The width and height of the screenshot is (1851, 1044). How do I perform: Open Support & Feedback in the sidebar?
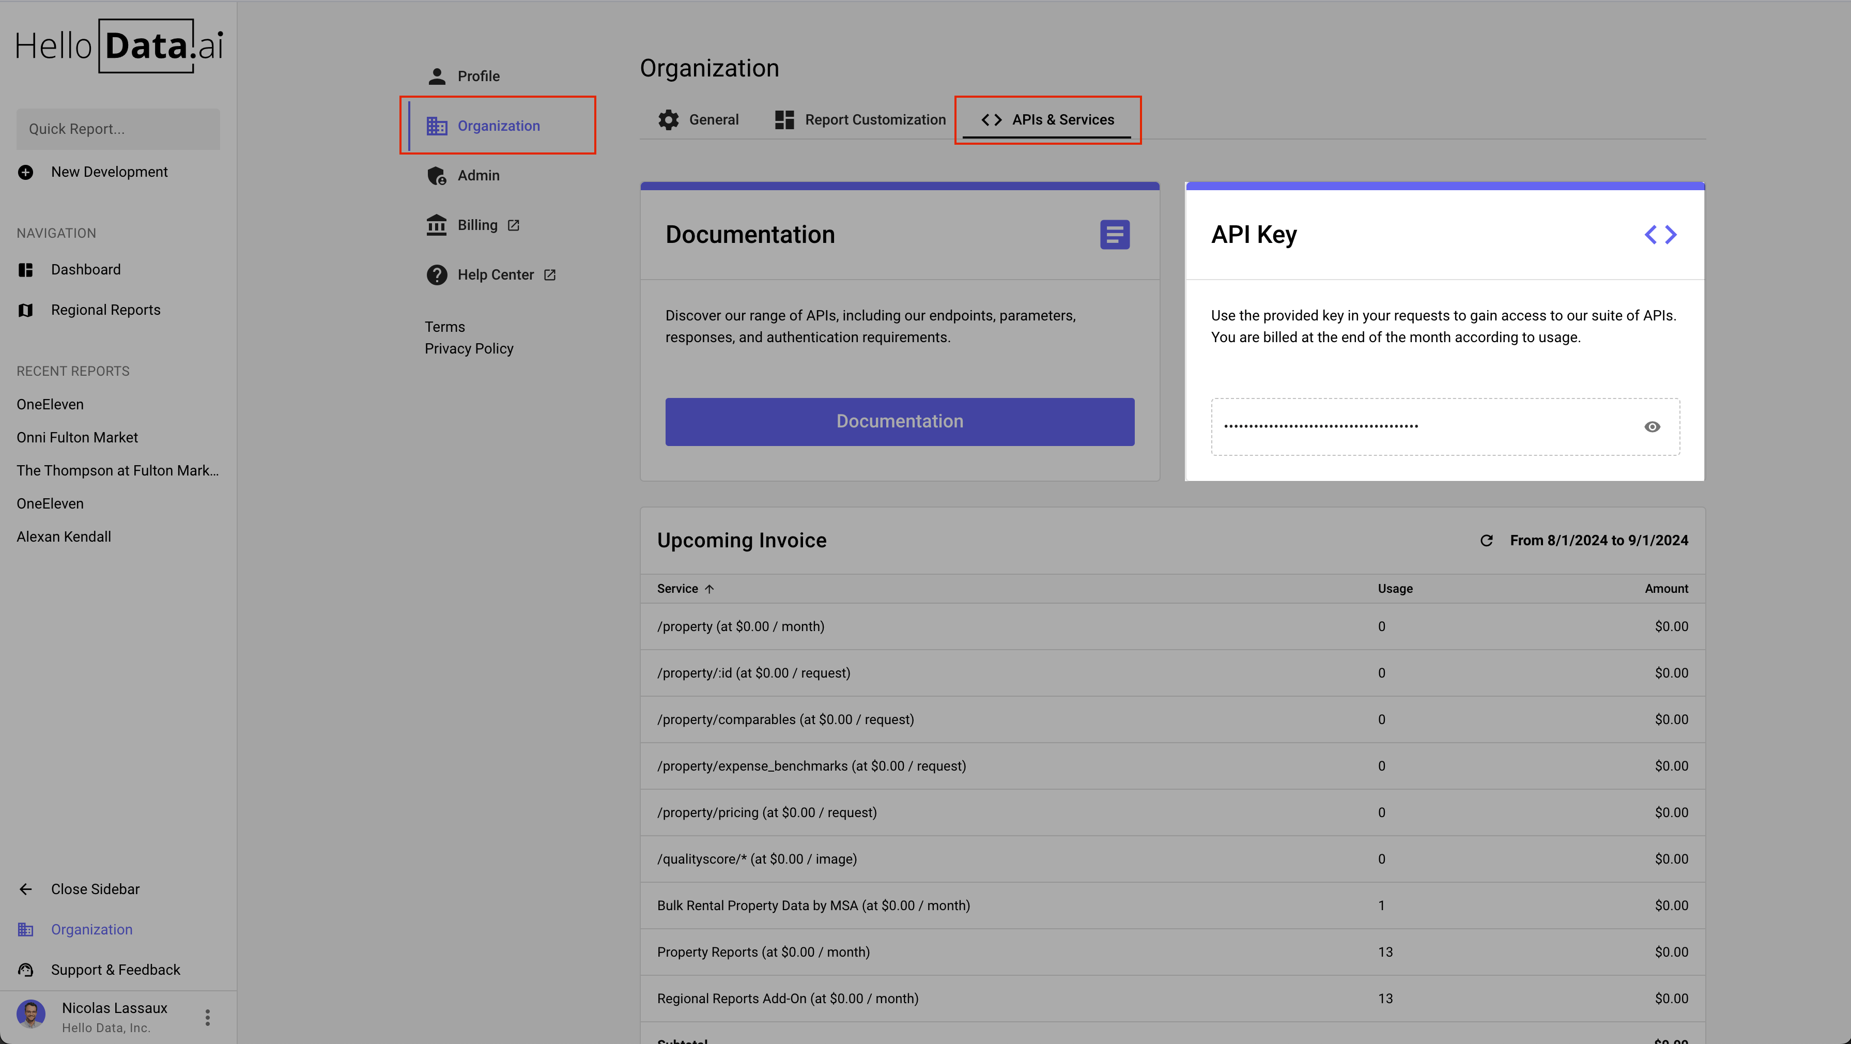[115, 969]
